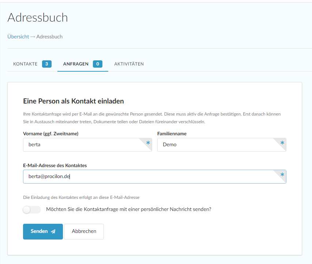312x264 pixels.
Task: Open the Aktivitäten tab
Action: (x=129, y=64)
